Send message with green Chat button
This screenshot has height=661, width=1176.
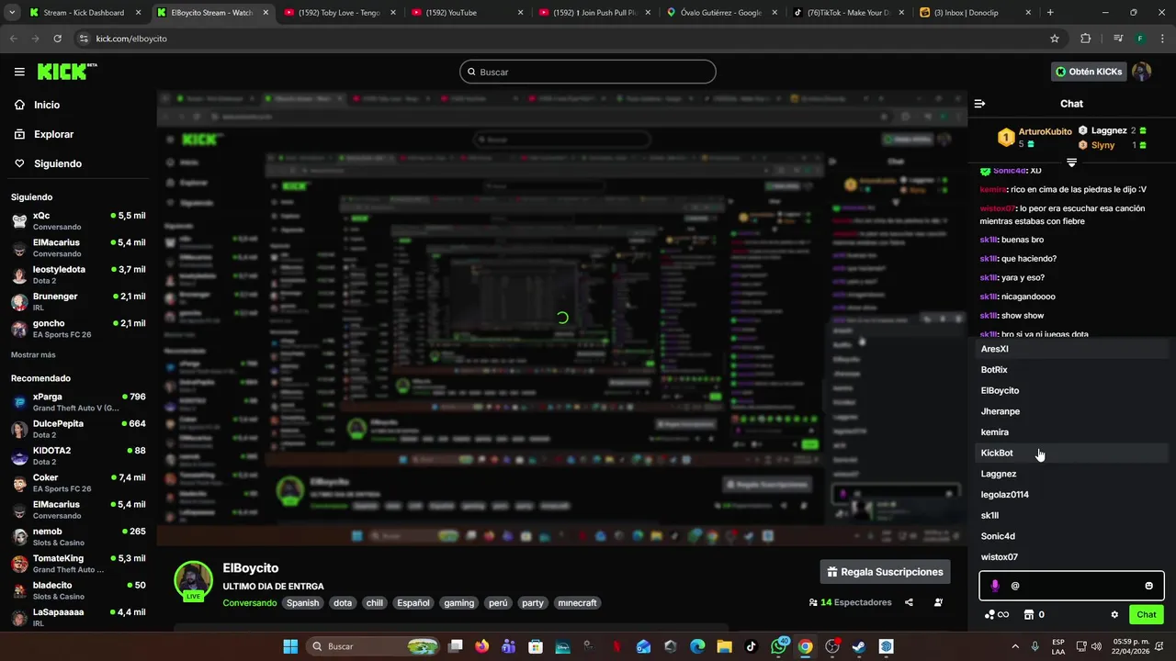coord(1147,615)
